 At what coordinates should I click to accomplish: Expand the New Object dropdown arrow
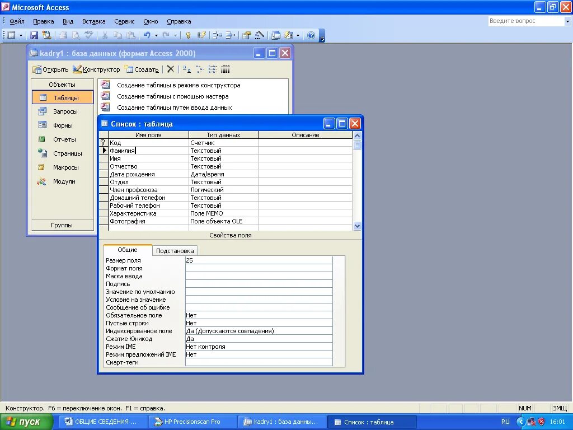click(298, 35)
